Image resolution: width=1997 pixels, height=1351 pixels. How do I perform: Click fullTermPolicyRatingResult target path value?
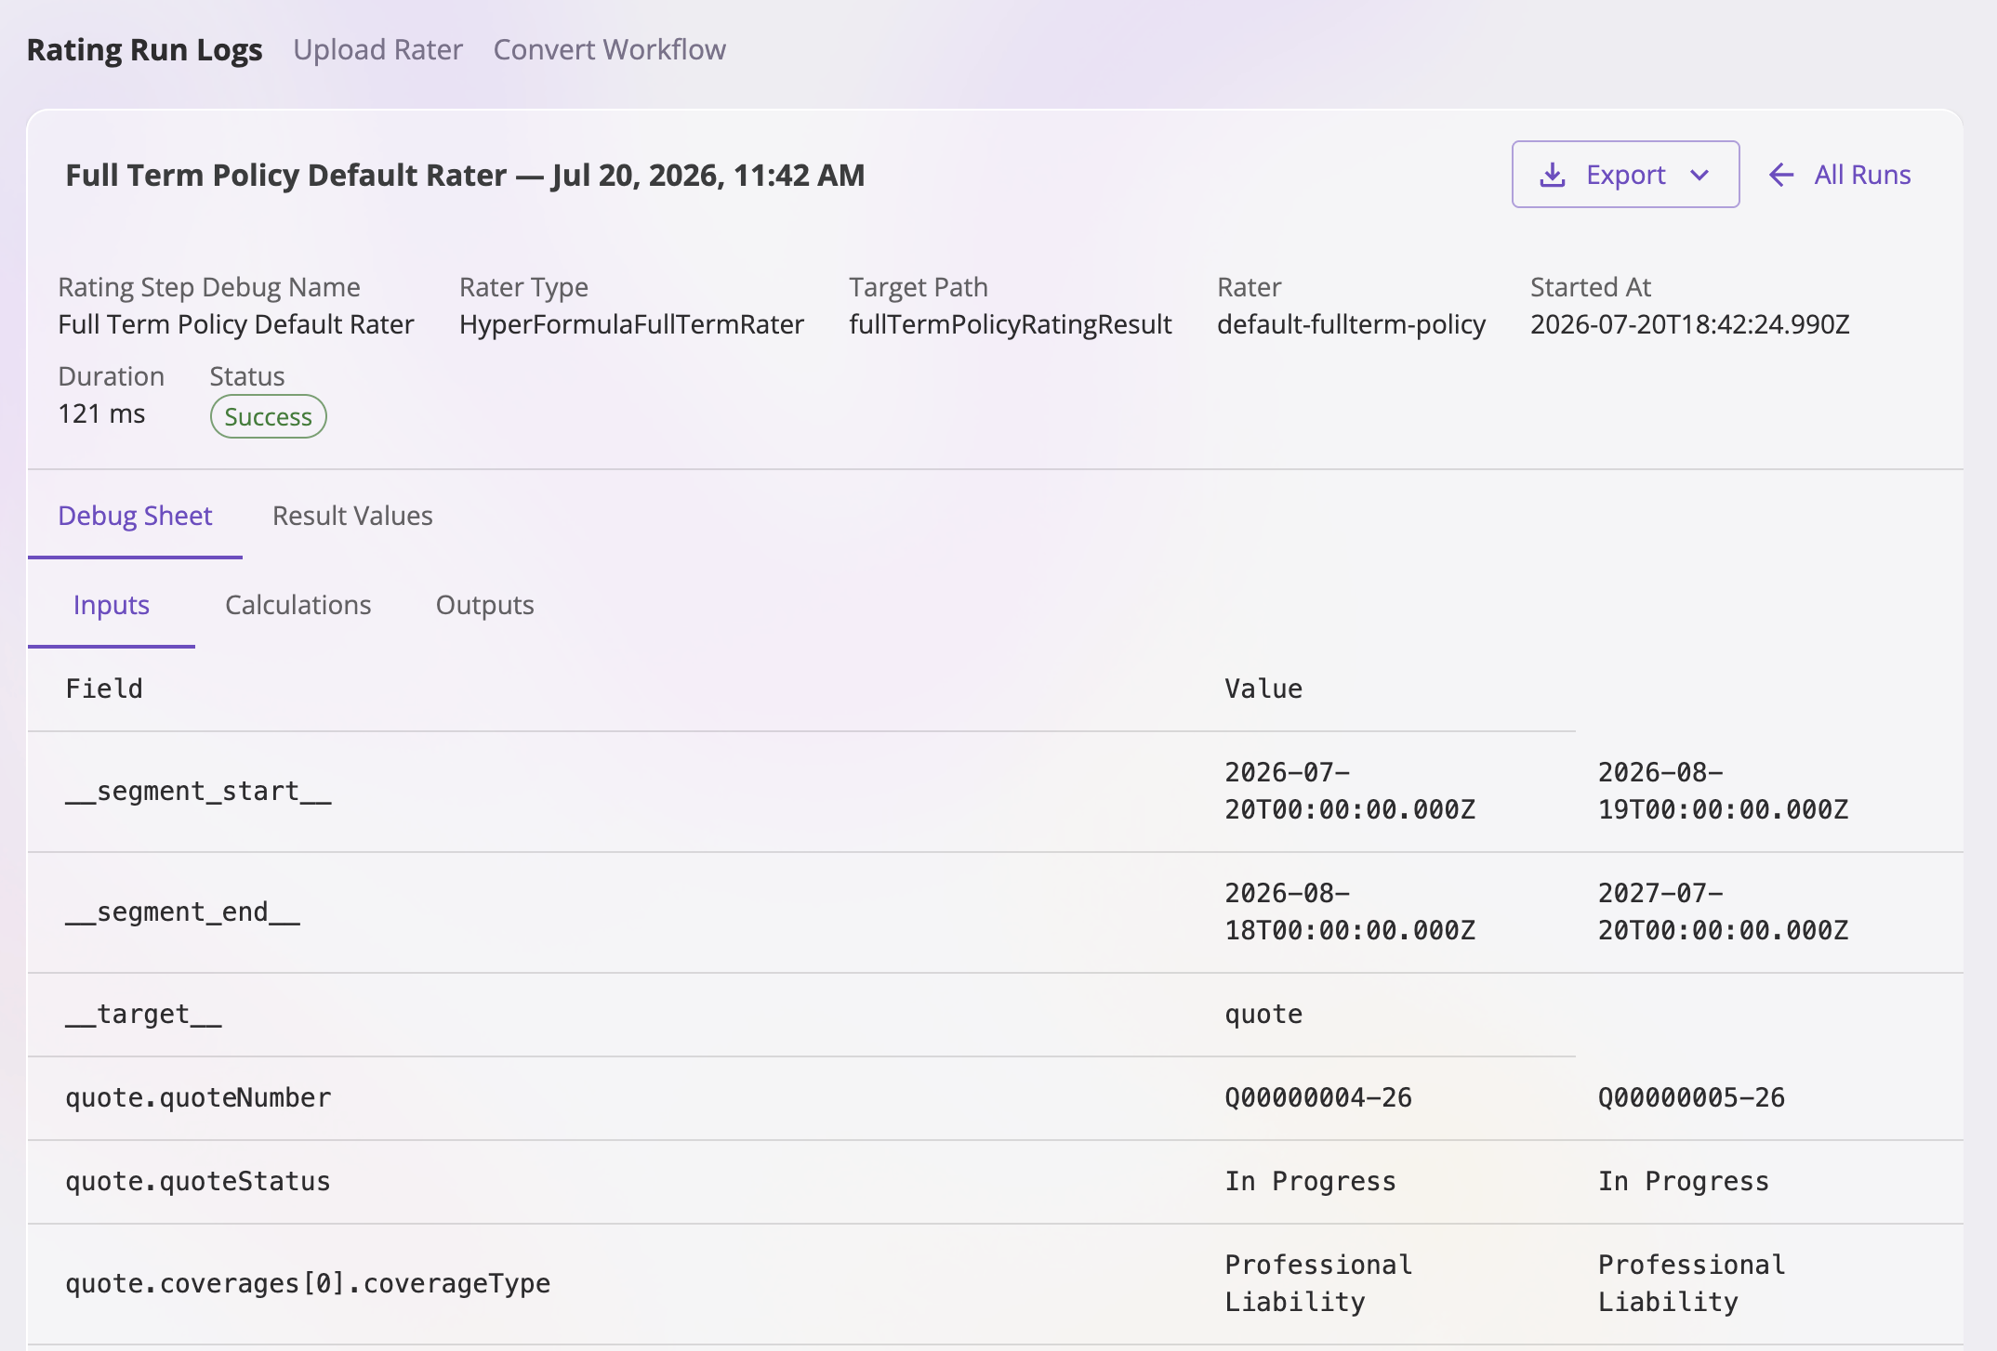[x=1011, y=324]
